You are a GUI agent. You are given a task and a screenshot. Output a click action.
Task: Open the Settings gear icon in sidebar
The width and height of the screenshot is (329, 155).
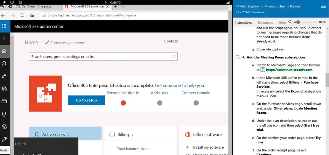click(4, 127)
